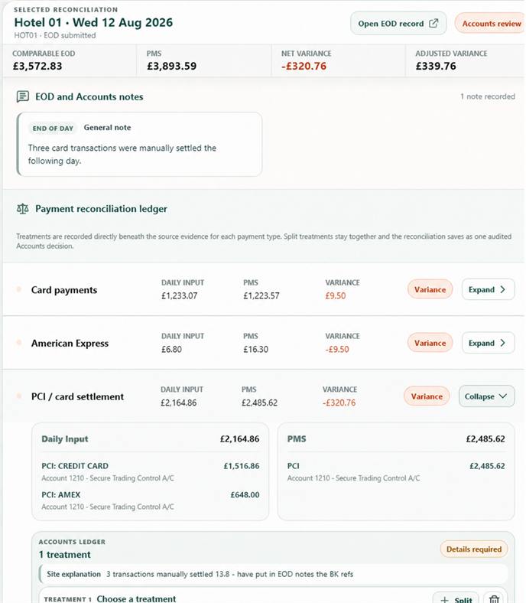Open the Choose a treatment selector

coord(136,598)
